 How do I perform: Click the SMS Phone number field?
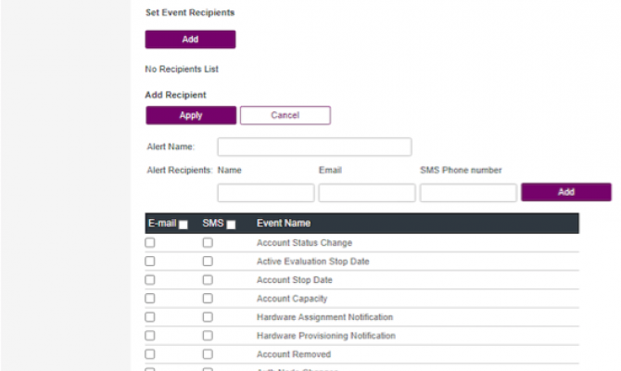click(x=468, y=193)
